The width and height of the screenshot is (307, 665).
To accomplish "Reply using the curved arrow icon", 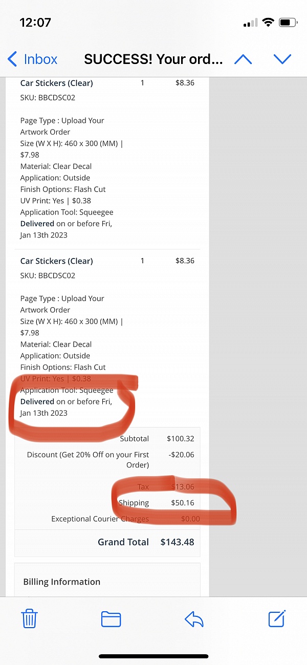I will coord(194,619).
